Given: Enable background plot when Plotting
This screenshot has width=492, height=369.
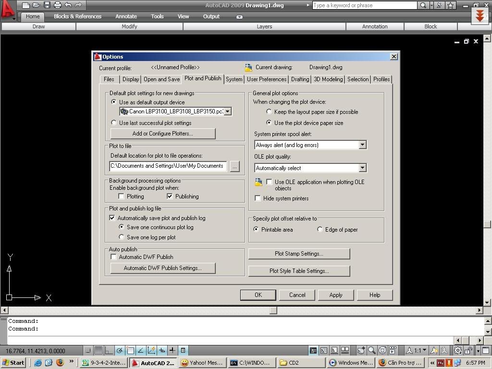Looking at the screenshot, I should 121,197.
